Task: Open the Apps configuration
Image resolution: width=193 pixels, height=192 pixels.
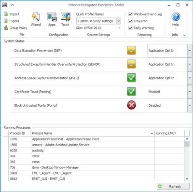Action: [52, 19]
